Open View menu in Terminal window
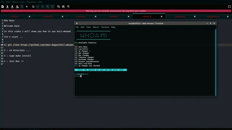The image size is (232, 130). (88, 27)
